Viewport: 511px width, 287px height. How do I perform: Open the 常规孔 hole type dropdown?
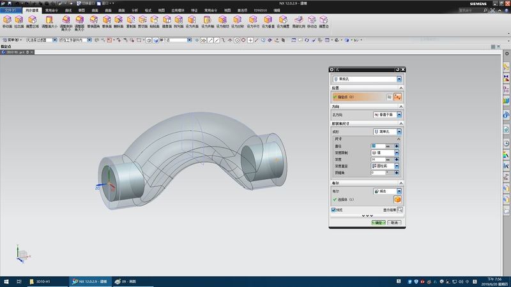tap(399, 78)
